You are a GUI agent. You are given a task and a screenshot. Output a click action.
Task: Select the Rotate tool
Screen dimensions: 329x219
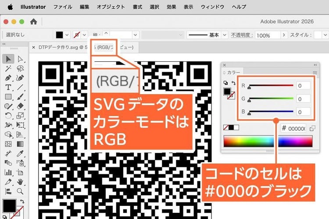[8, 116]
